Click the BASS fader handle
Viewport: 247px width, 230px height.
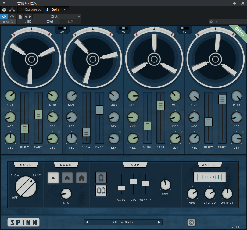(121, 188)
